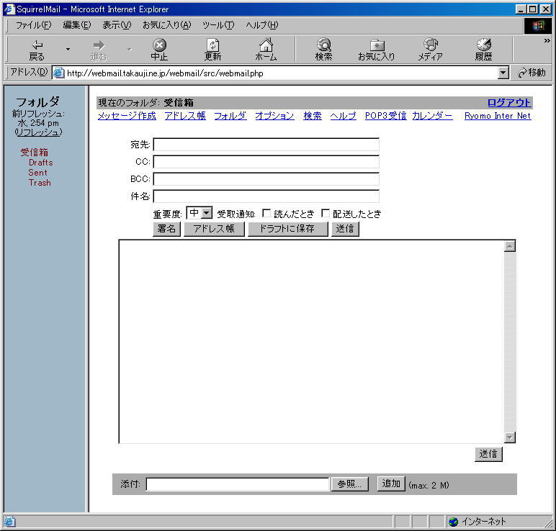Select the 受信箱 folder
Viewport: 556px width, 531px height.
[x=34, y=153]
